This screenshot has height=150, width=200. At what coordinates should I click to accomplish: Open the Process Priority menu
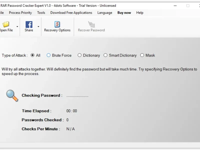click(x=20, y=13)
